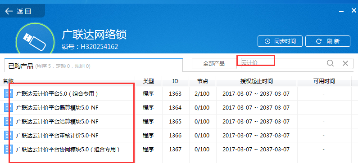Click the lock number H320254162
This screenshot has height=163, width=358.
coord(100,47)
